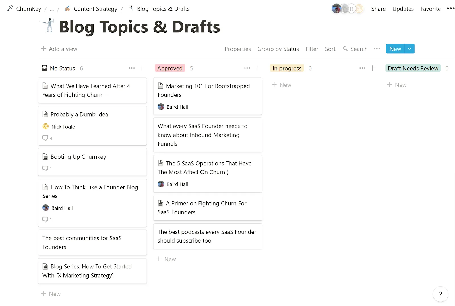Image resolution: width=455 pixels, height=306 pixels.
Task: Add New card under No Status
Action: coord(51,294)
